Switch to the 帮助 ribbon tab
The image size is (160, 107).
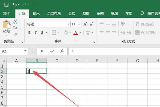pyautogui.click(x=129, y=13)
